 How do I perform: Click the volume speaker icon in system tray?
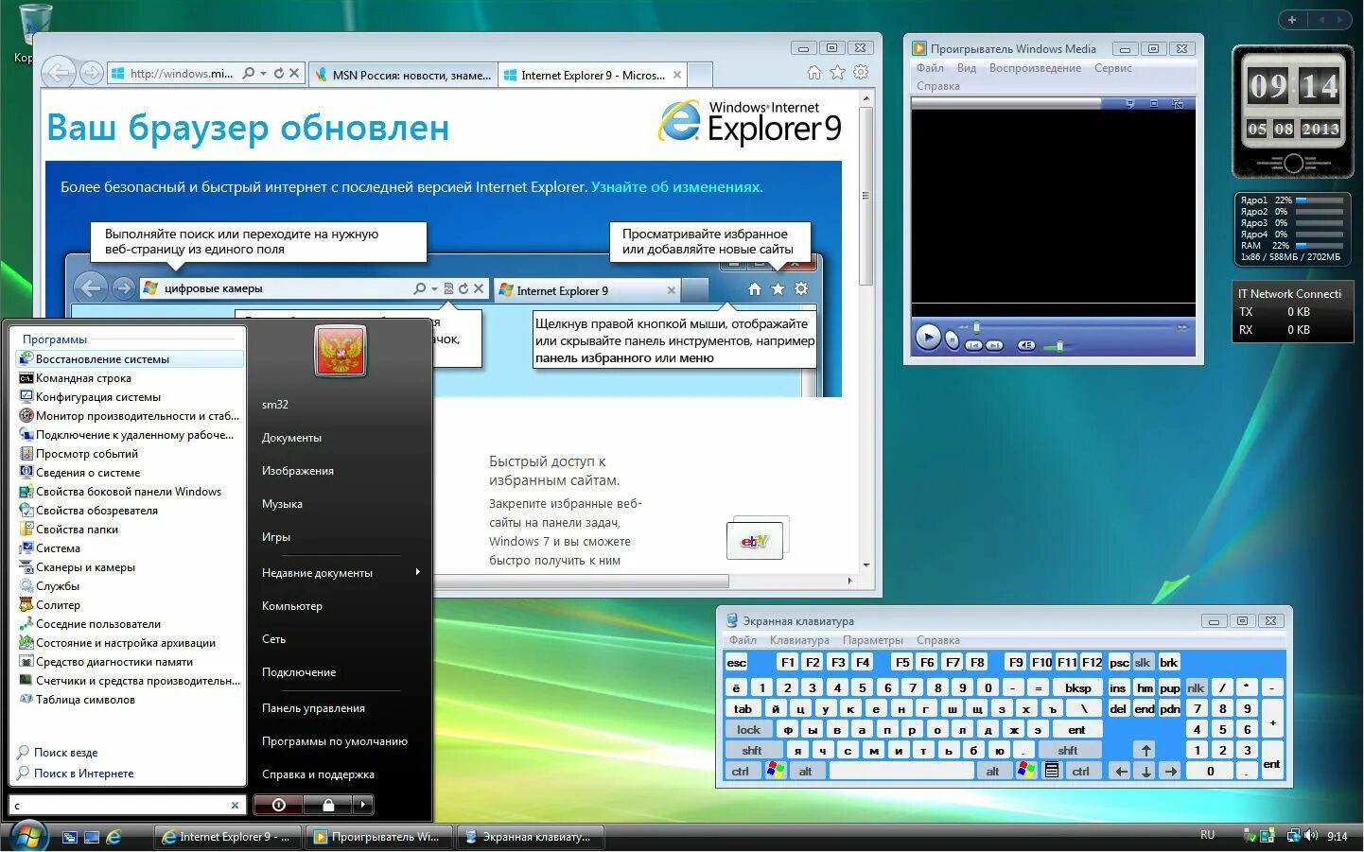(x=1311, y=836)
